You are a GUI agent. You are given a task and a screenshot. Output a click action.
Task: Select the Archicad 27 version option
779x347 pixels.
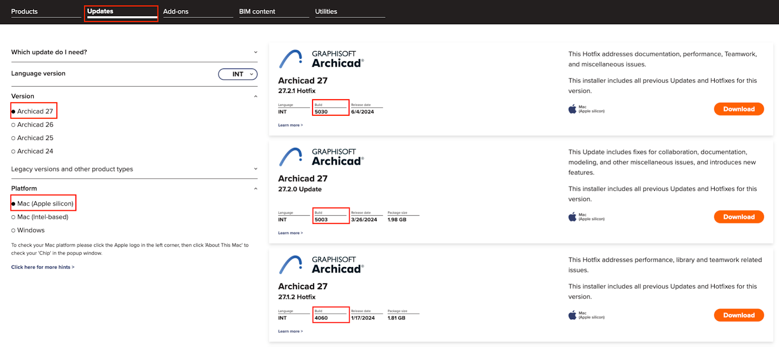click(32, 111)
